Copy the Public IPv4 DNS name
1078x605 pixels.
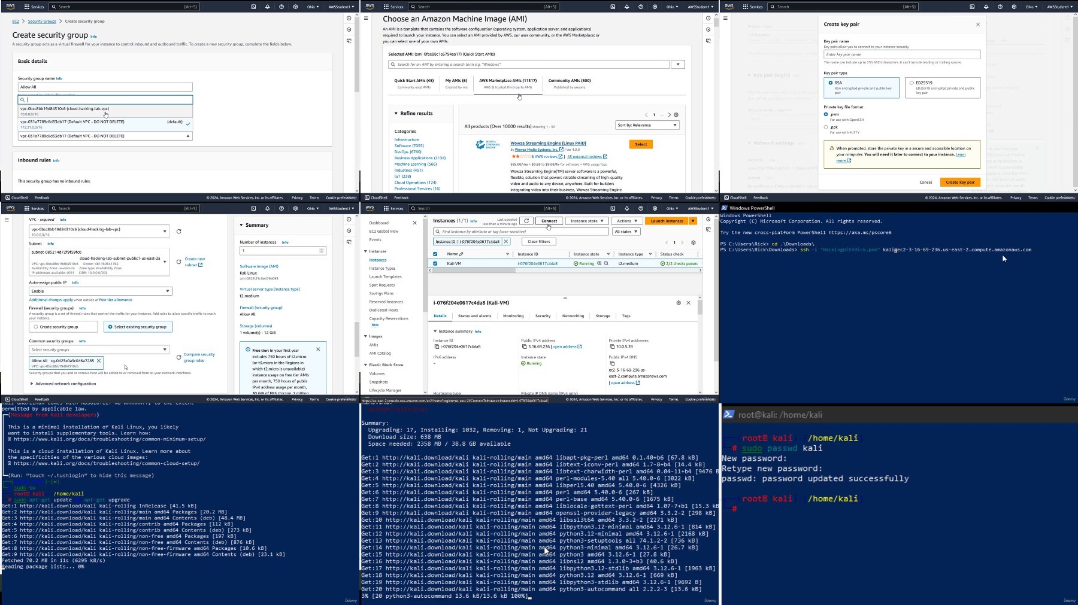coord(612,363)
